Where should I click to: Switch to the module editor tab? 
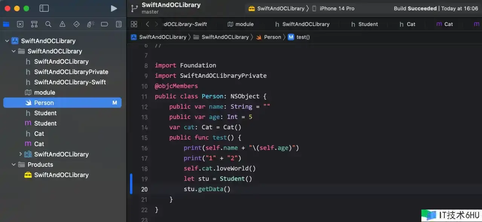(x=241, y=24)
